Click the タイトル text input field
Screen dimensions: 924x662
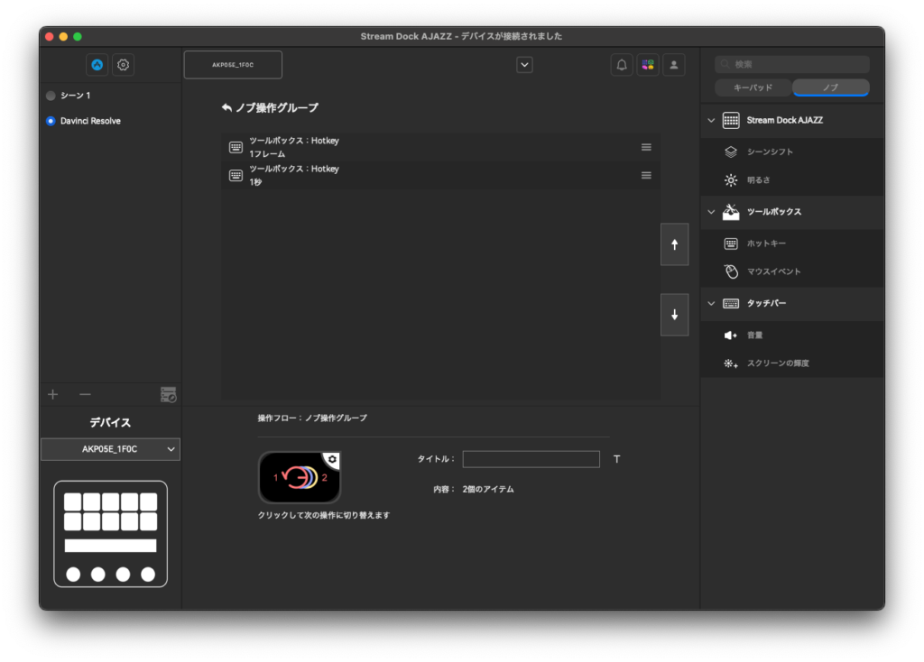[531, 459]
